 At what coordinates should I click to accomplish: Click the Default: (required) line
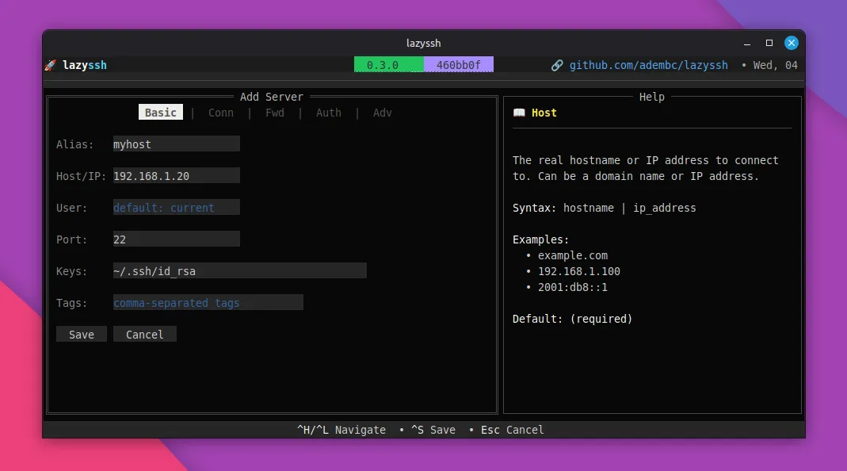[573, 319]
